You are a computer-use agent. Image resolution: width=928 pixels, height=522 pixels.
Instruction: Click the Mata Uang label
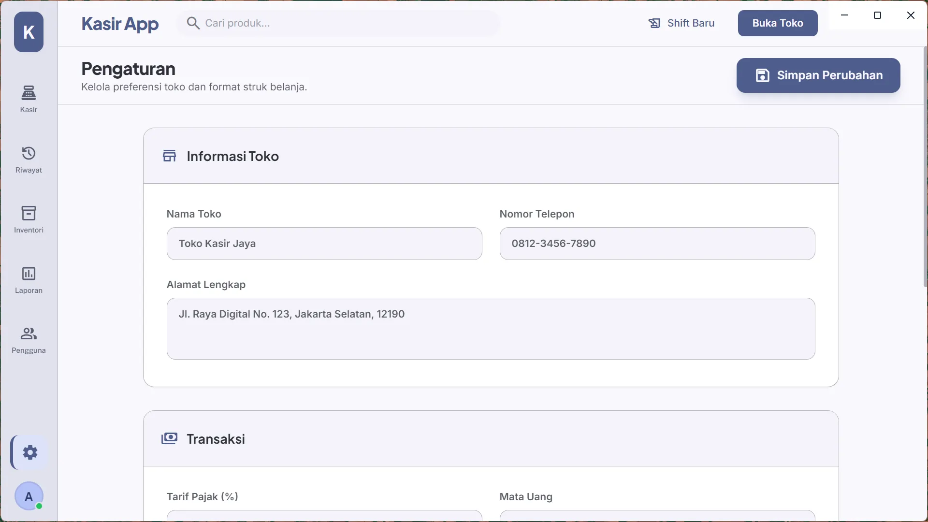526,497
